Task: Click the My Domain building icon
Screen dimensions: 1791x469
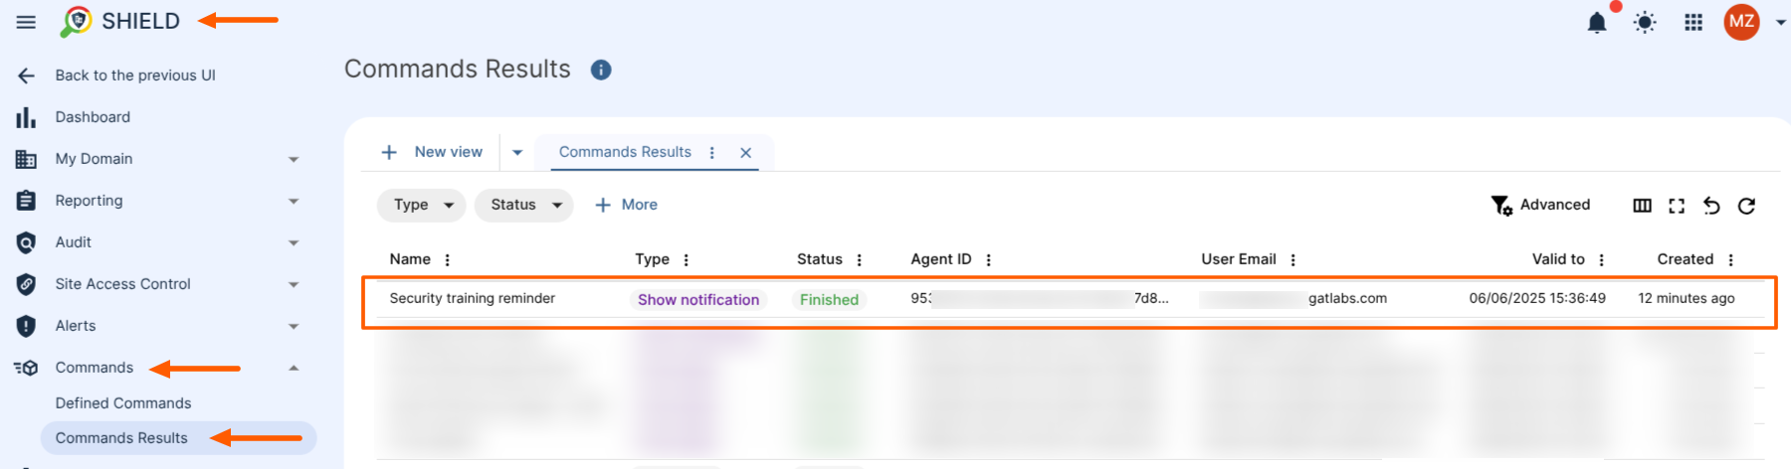Action: 26,159
